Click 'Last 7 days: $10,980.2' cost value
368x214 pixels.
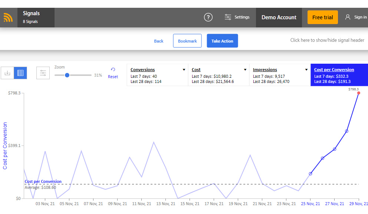pos(212,76)
